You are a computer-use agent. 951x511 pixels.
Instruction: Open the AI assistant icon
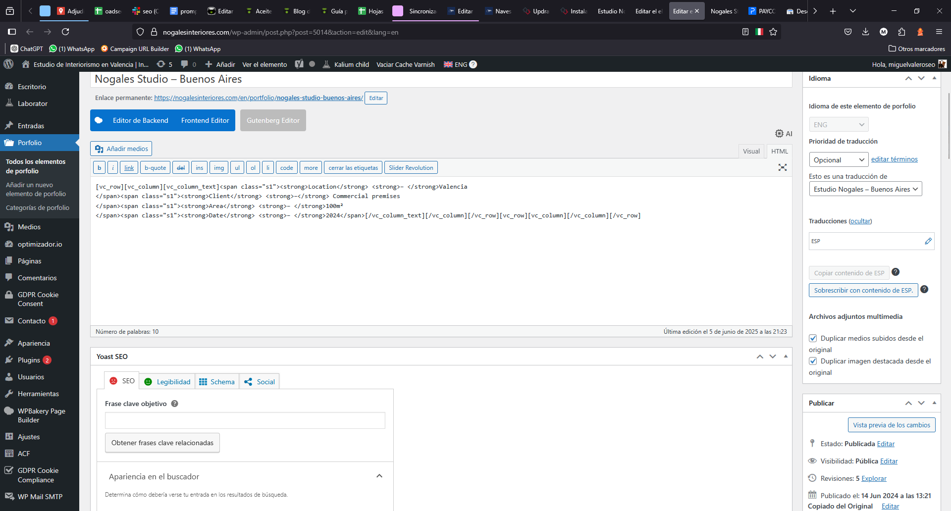tap(784, 134)
